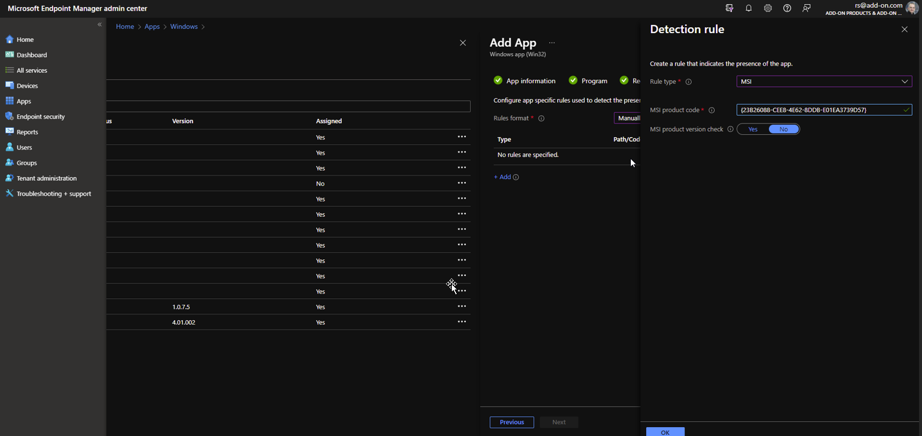Sort by Version column header
Viewport: 922px width, 436px height.
click(x=183, y=121)
